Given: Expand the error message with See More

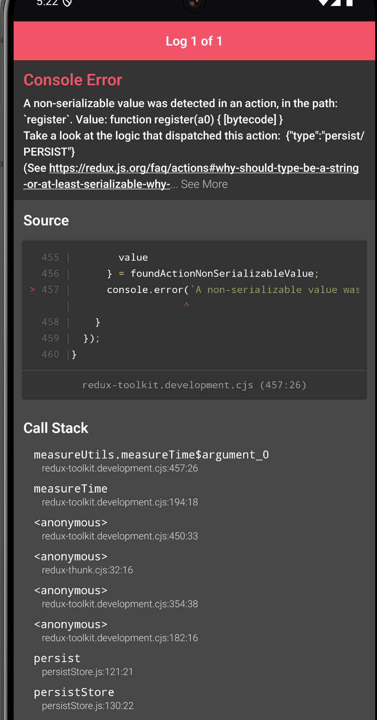Looking at the screenshot, I should tap(204, 184).
